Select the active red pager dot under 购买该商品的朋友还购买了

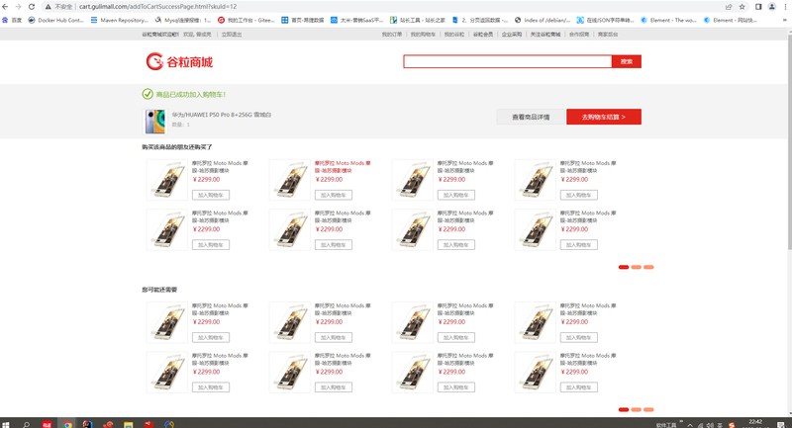click(624, 267)
